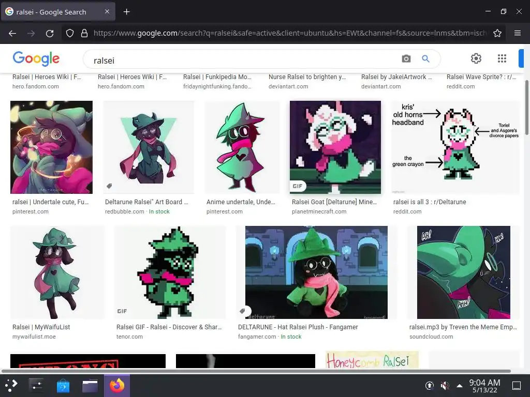The width and height of the screenshot is (530, 397).
Task: Click Firefox icon in the taskbar
Action: tap(117, 386)
